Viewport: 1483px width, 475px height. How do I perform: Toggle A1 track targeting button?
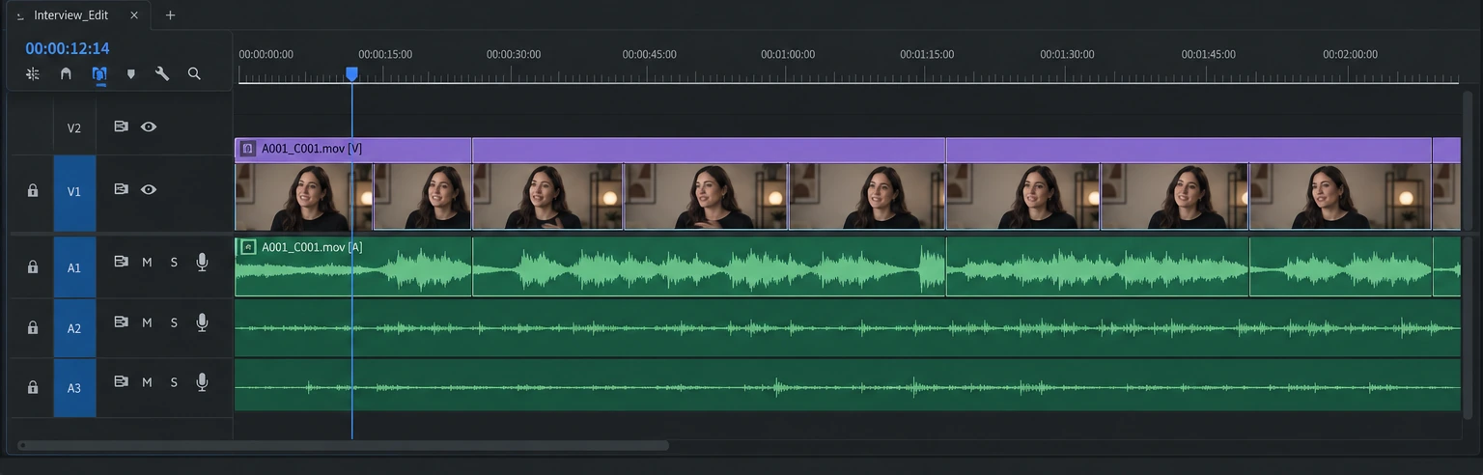point(74,267)
